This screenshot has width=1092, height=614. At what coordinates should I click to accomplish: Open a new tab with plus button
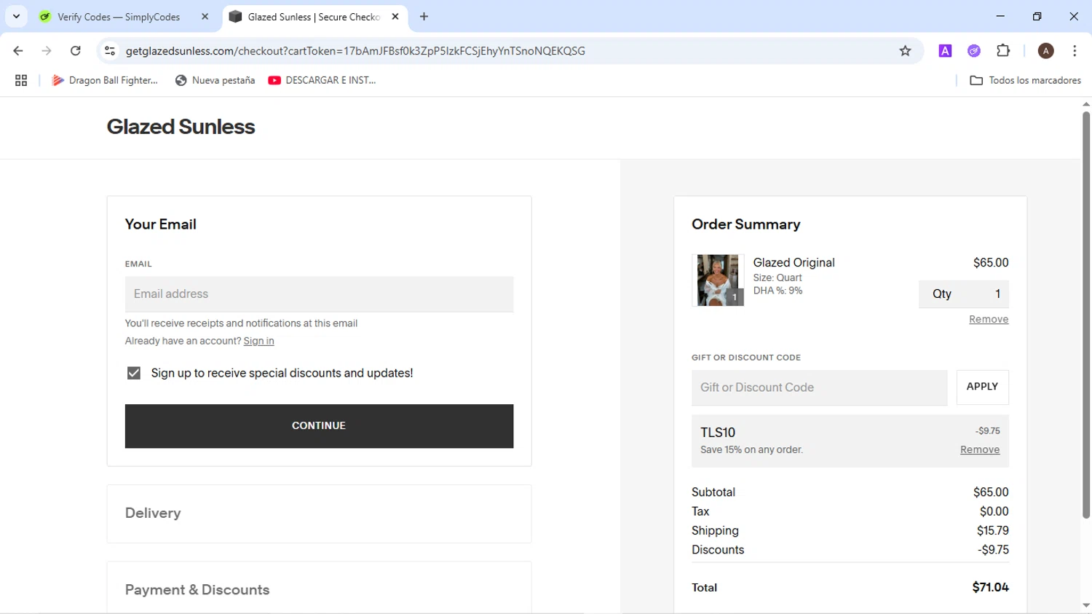(424, 17)
